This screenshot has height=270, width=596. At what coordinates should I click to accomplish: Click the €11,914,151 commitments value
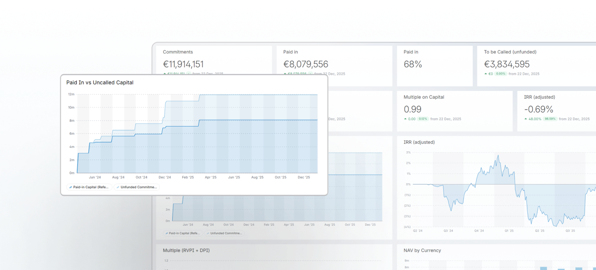tap(183, 64)
